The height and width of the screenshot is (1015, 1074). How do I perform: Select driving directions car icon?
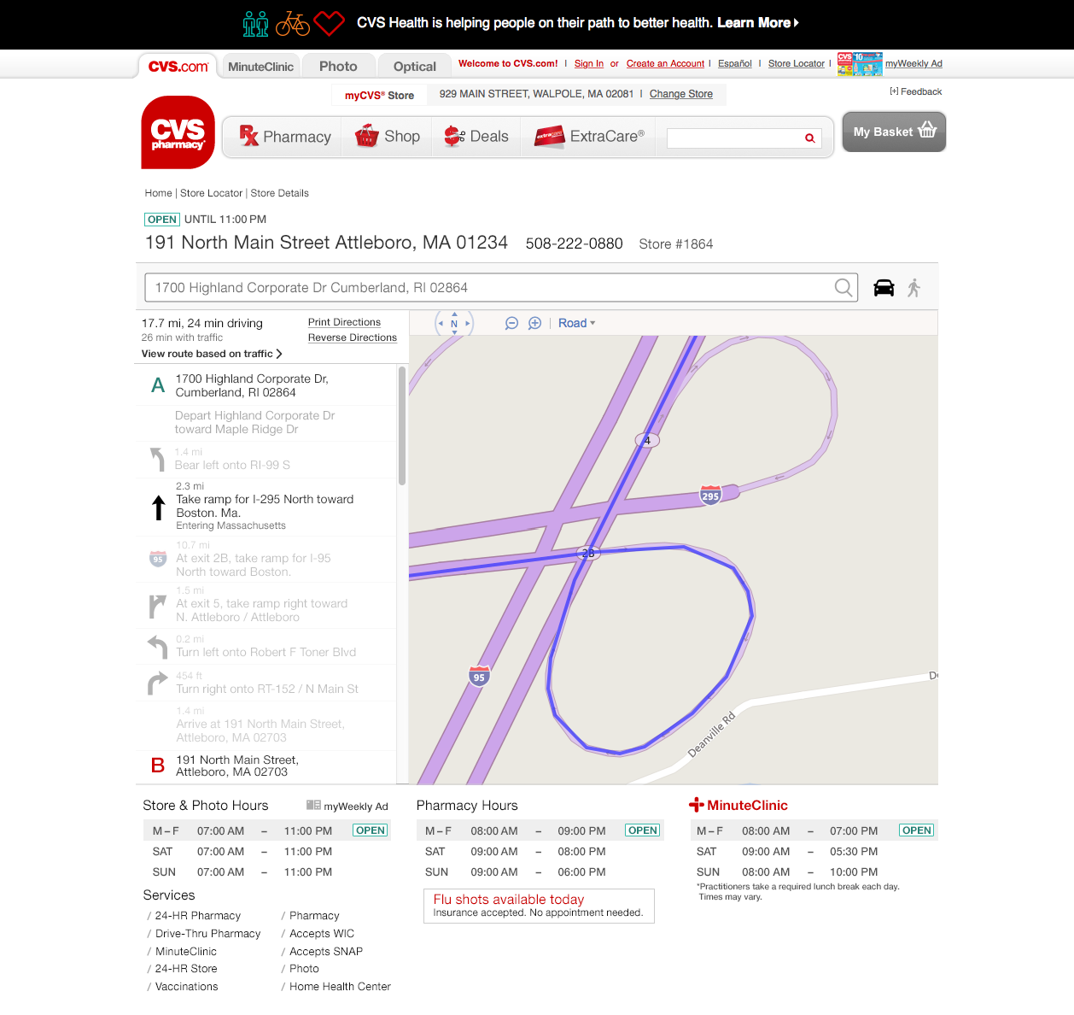pos(884,288)
